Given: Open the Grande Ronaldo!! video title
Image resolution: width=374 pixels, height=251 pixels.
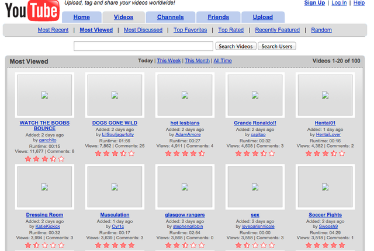Looking at the screenshot, I should point(255,123).
